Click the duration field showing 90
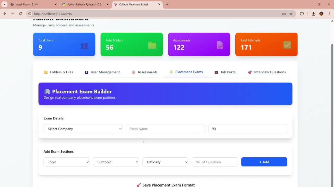The image size is (334, 187). (248, 129)
